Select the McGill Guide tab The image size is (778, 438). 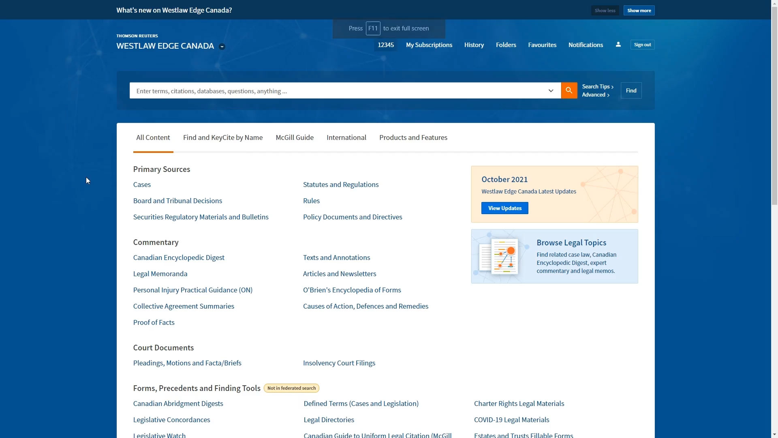point(295,137)
